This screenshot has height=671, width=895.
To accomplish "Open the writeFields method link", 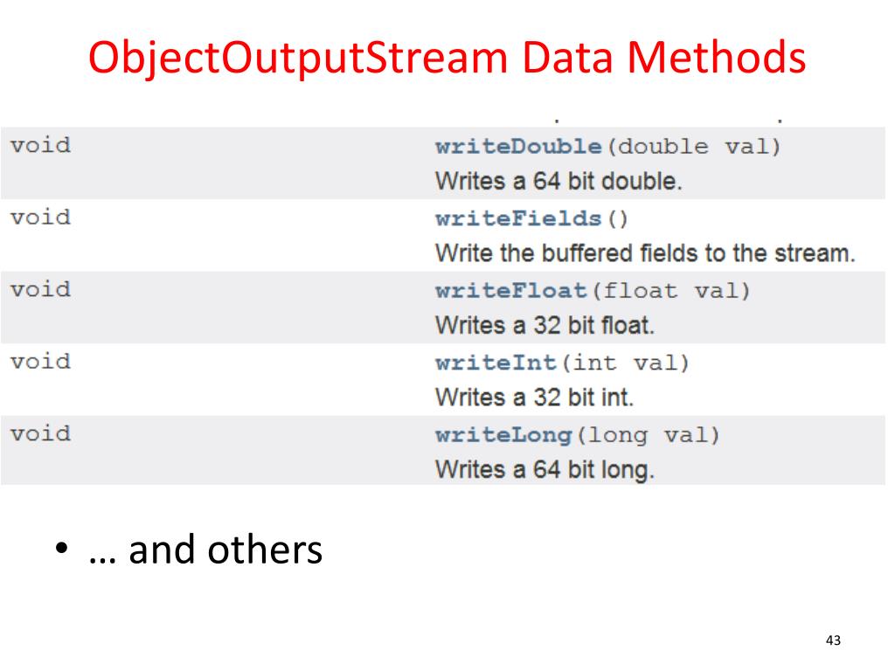I will [518, 218].
